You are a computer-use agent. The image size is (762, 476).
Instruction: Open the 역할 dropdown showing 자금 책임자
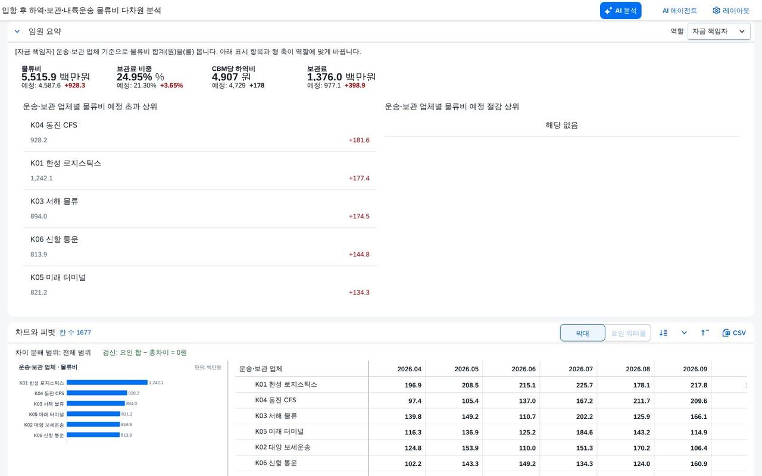tap(719, 32)
